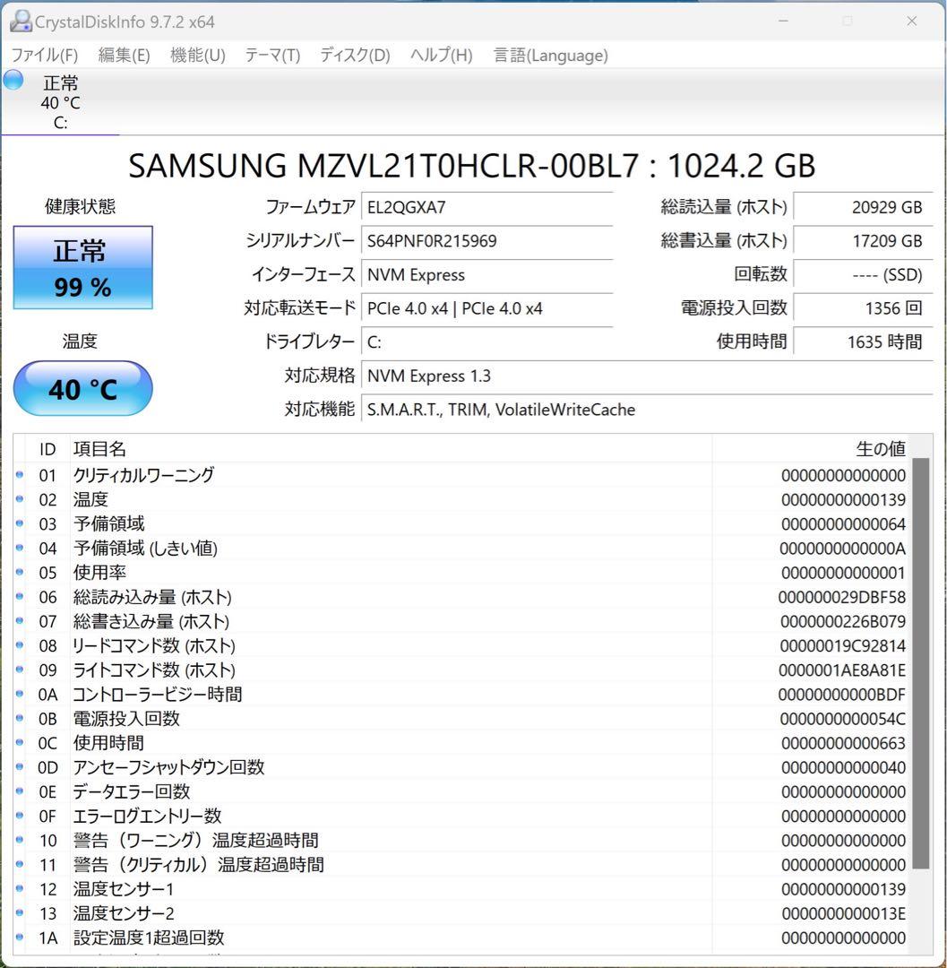Click the status dot for エラーログエントリー数
The height and width of the screenshot is (968, 947).
(x=20, y=816)
